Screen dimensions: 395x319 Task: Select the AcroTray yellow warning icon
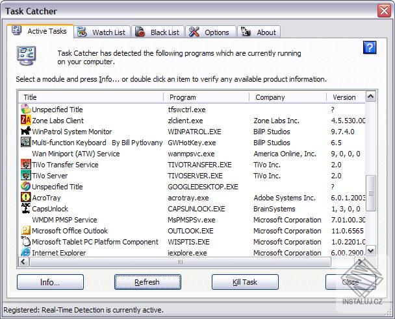tap(26, 197)
